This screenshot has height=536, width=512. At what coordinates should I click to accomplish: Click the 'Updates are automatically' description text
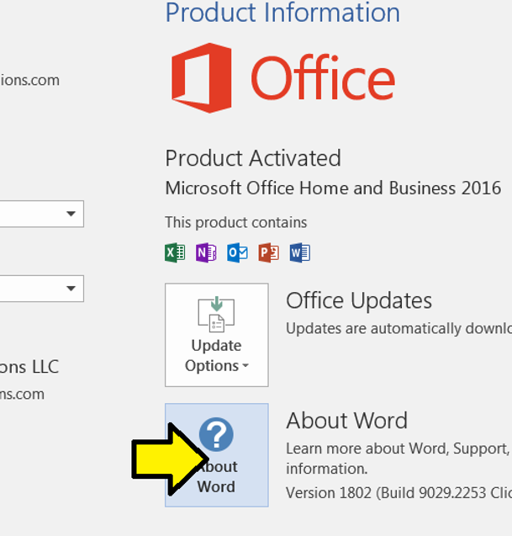tap(397, 328)
